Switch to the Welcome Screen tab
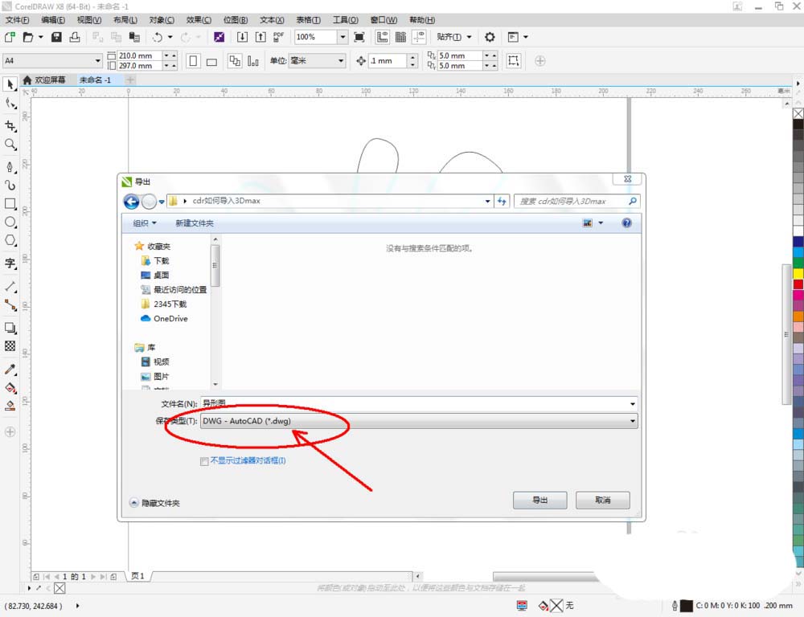This screenshot has height=617, width=804. [45, 80]
